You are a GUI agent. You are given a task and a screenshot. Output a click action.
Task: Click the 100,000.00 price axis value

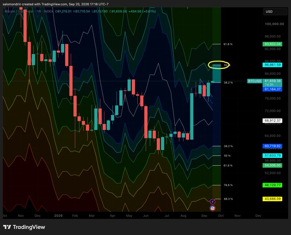coord(274,24)
